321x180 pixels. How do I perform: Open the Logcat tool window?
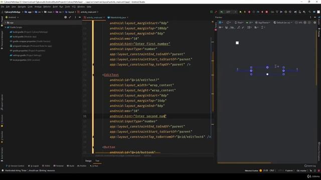point(33,166)
